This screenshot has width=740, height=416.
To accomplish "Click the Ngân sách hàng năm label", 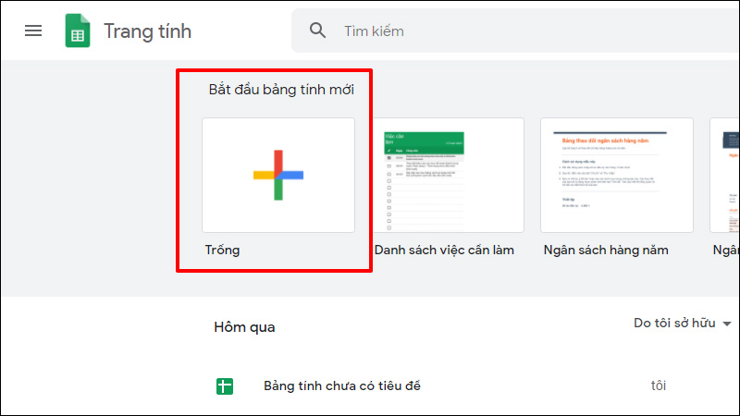I will point(606,250).
